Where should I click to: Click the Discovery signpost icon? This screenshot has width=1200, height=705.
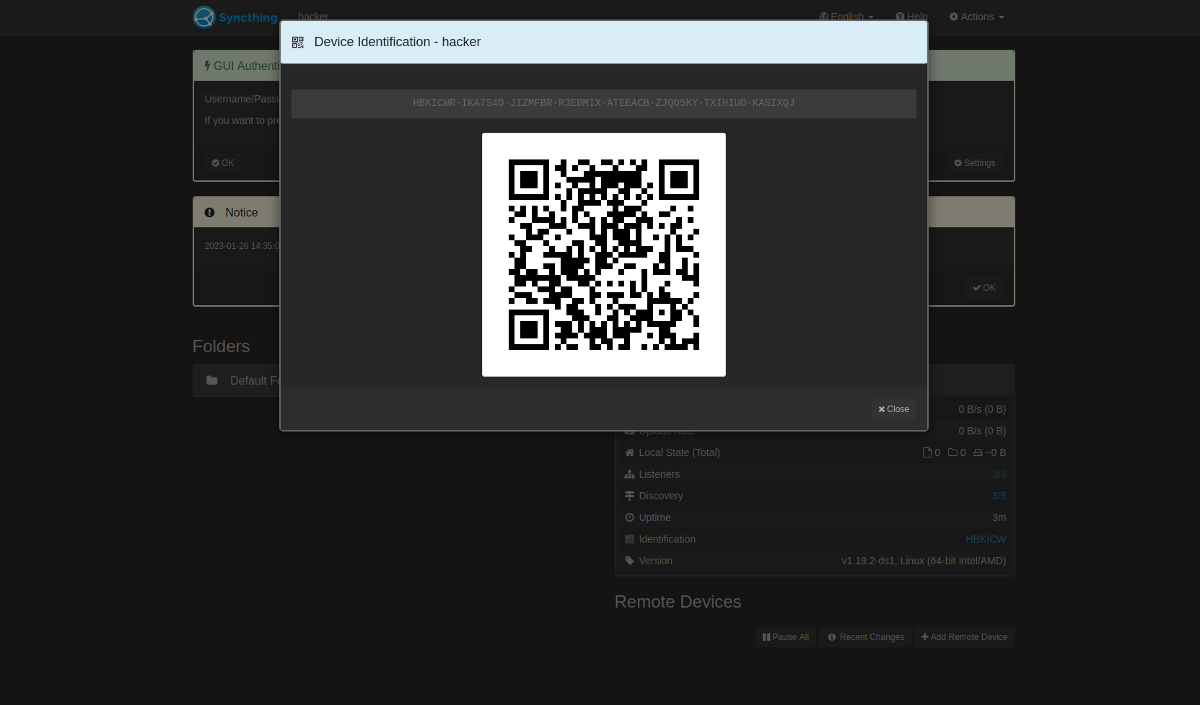pyautogui.click(x=629, y=496)
